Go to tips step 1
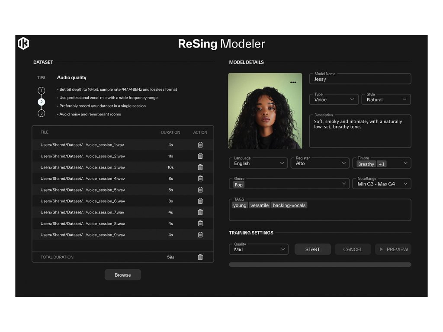 tap(42, 91)
